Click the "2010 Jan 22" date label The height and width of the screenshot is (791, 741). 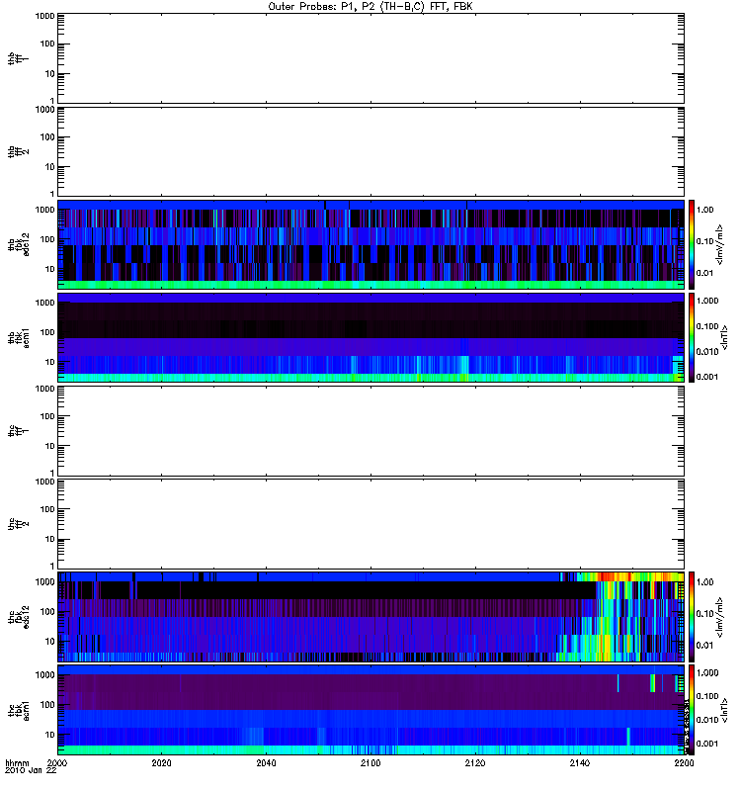click(31, 770)
